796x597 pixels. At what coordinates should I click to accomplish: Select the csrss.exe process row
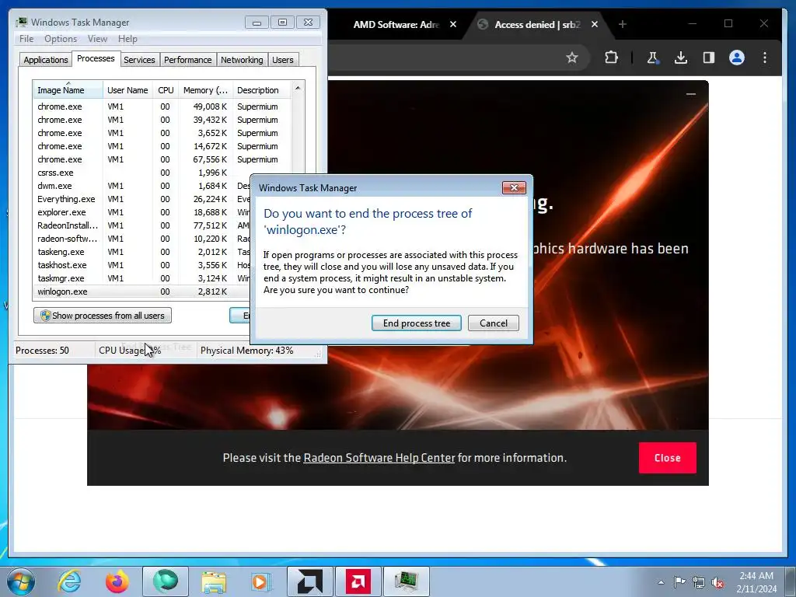[142, 173]
